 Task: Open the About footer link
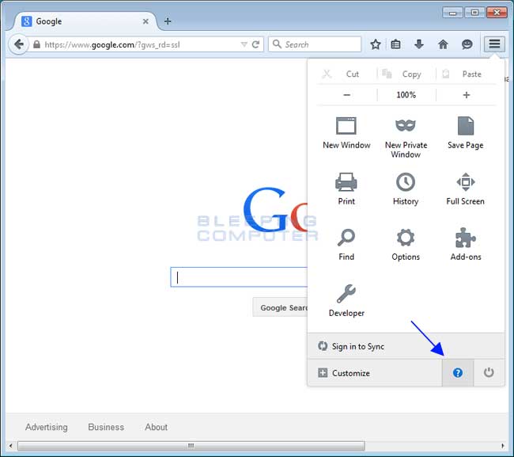[x=157, y=427]
